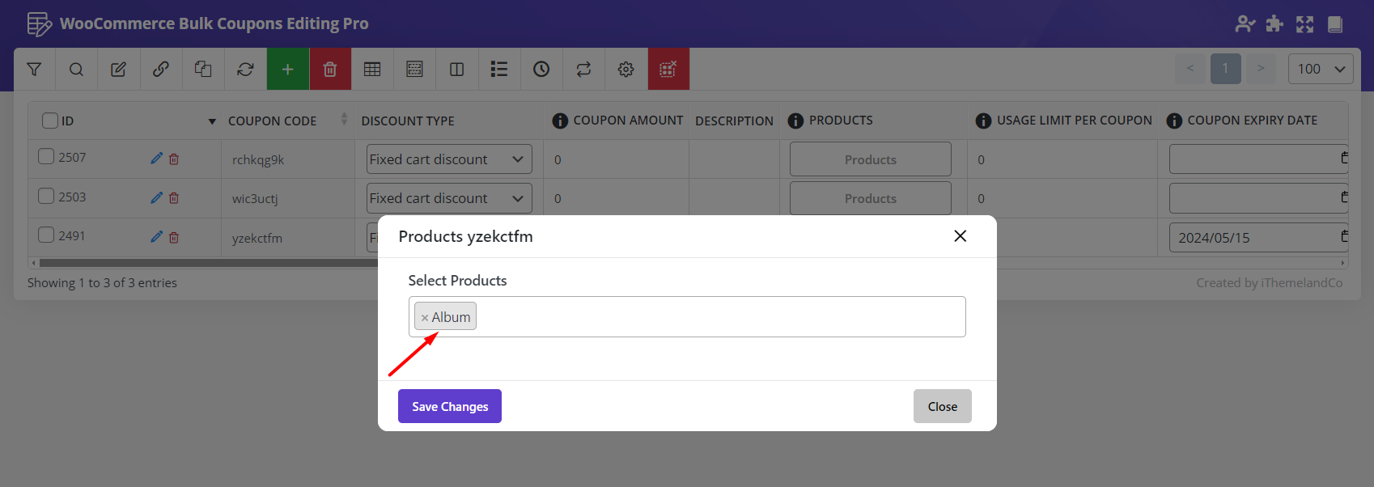Click the green plus add coupon button
The height and width of the screenshot is (487, 1374).
click(287, 70)
